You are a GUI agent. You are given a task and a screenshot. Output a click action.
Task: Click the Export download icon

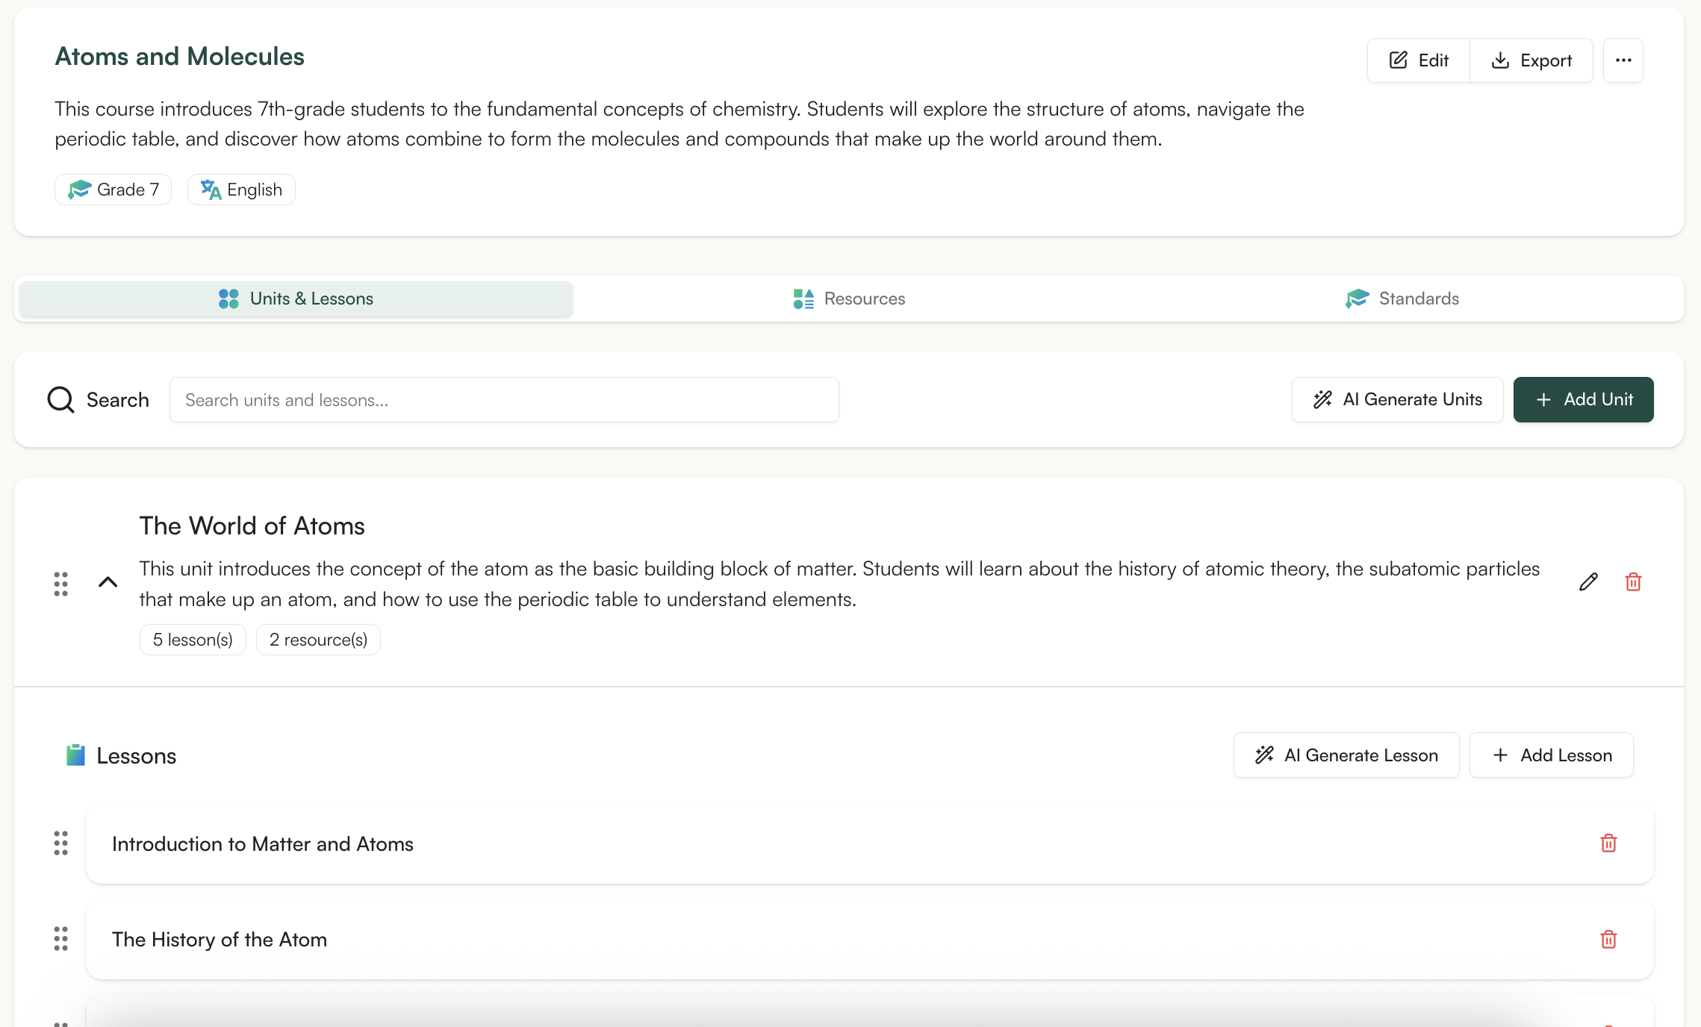point(1501,60)
